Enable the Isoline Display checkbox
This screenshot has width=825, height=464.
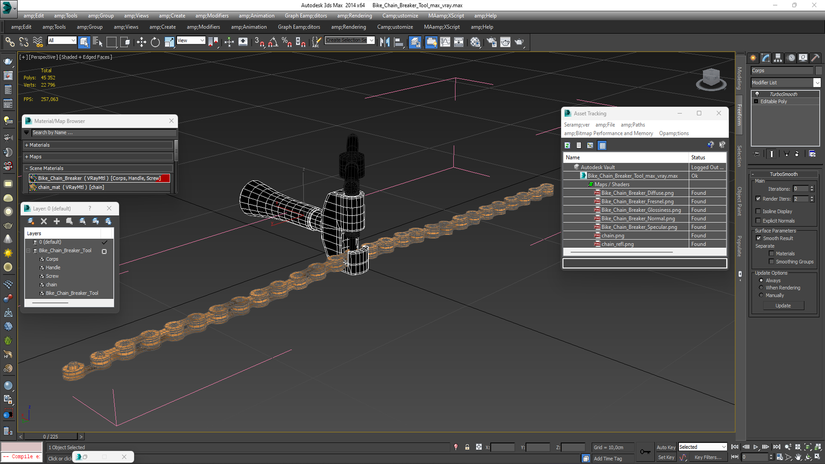click(x=758, y=211)
